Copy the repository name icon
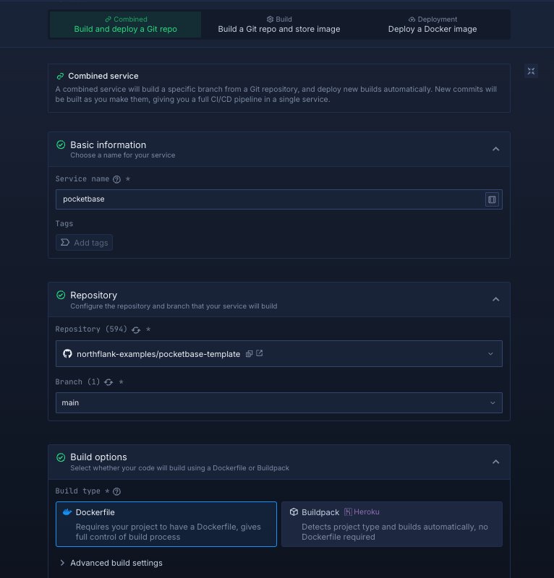 (249, 354)
